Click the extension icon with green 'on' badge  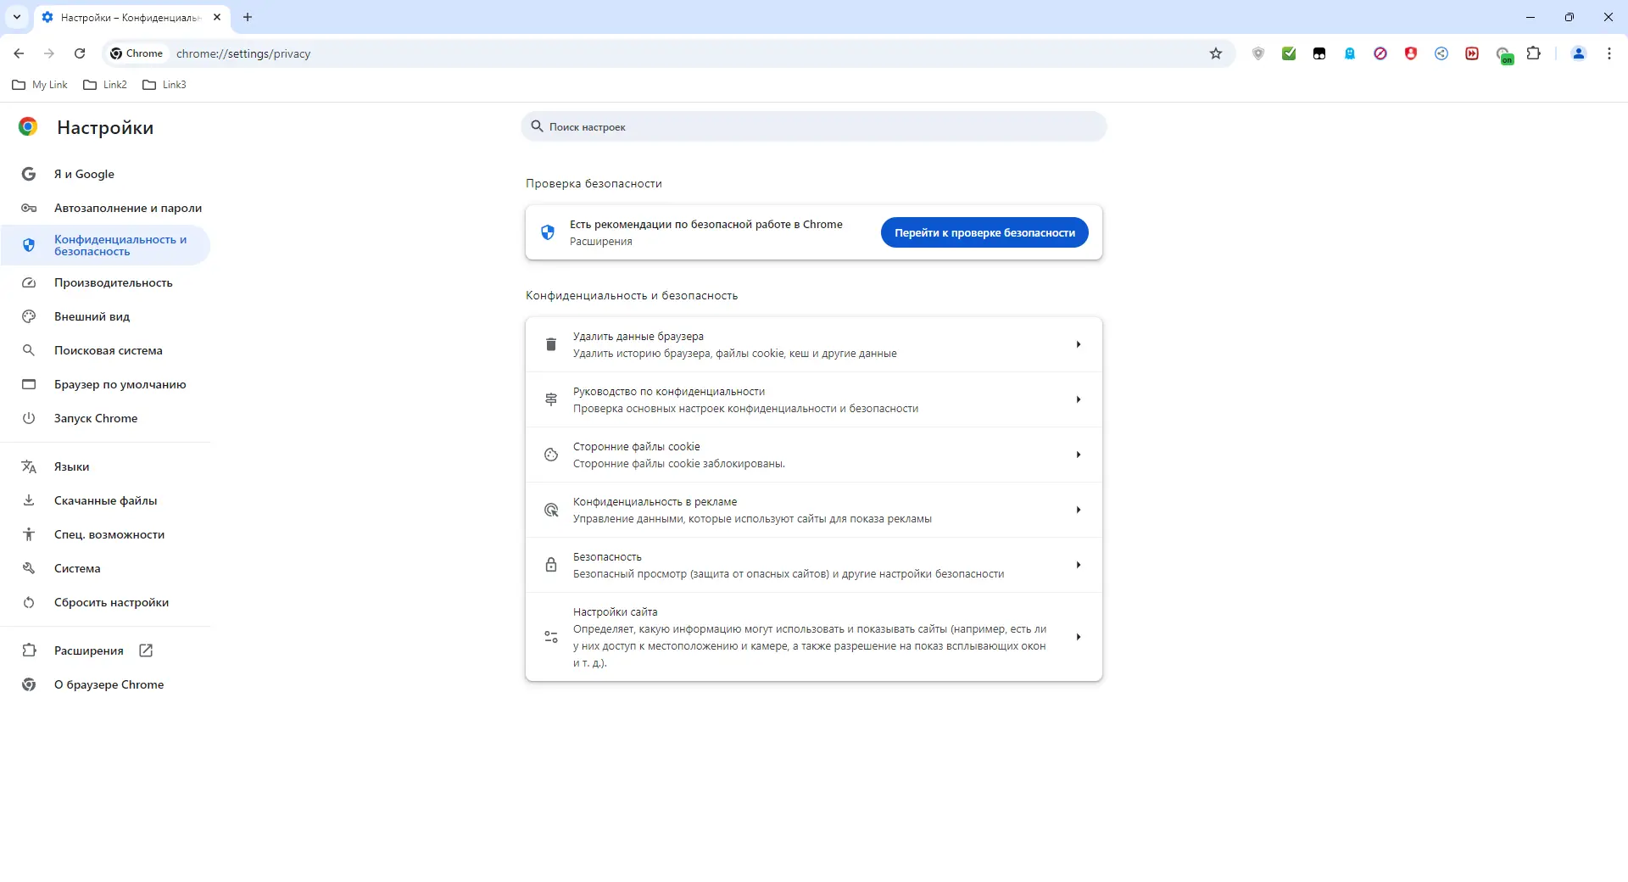(x=1505, y=53)
